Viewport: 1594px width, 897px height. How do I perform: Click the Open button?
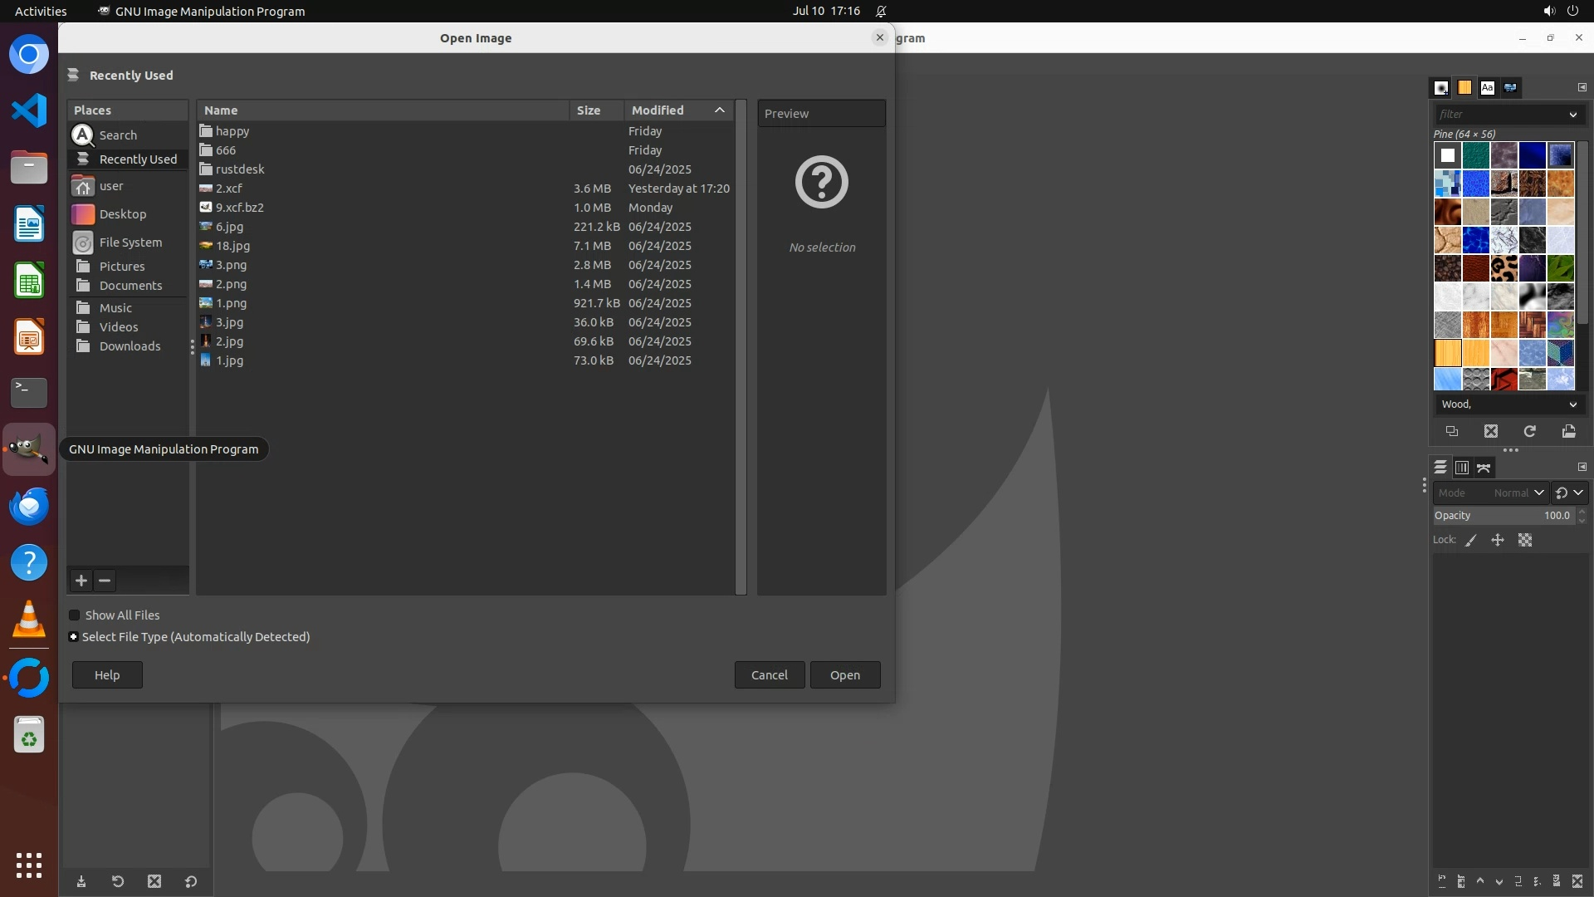pos(844,674)
